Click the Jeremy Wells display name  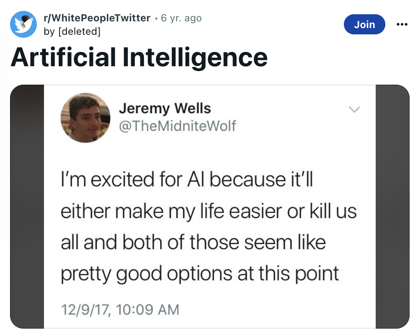coord(165,108)
